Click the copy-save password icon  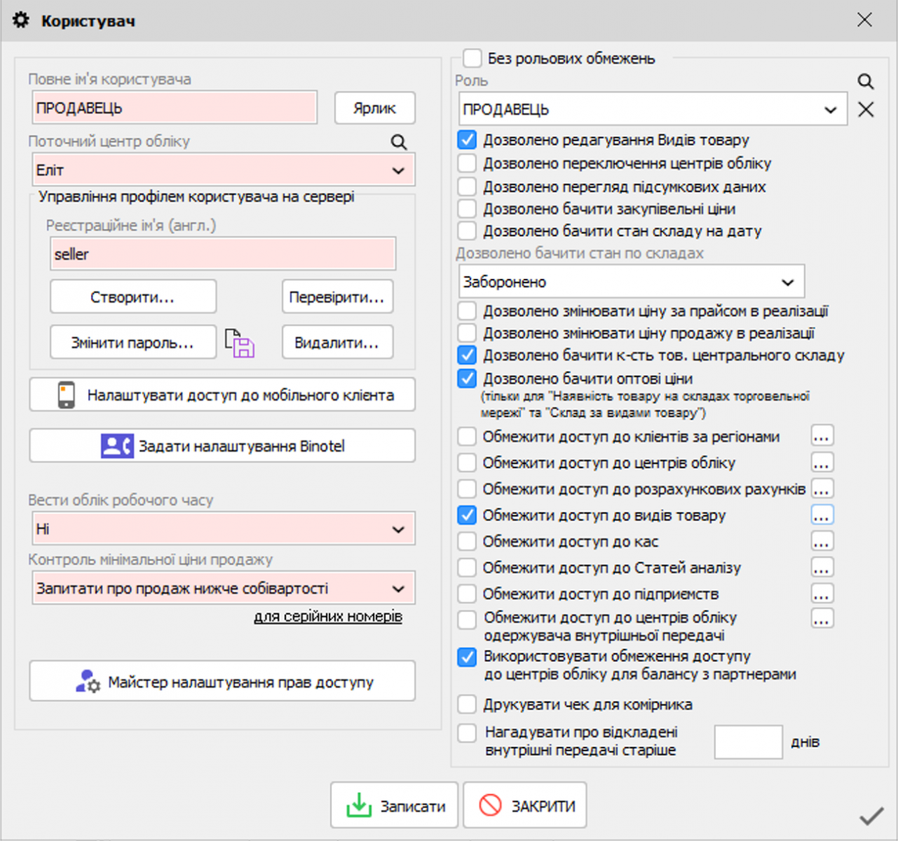[x=240, y=343]
